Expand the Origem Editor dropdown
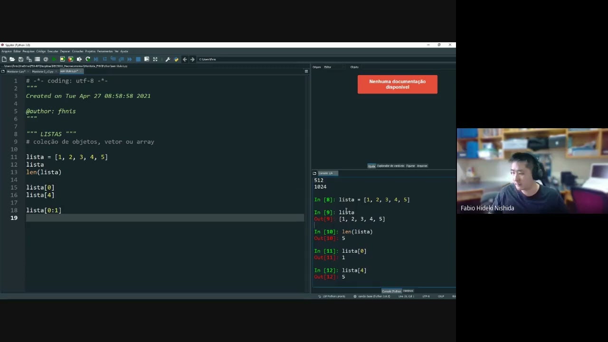Image resolution: width=608 pixels, height=342 pixels. [333, 67]
